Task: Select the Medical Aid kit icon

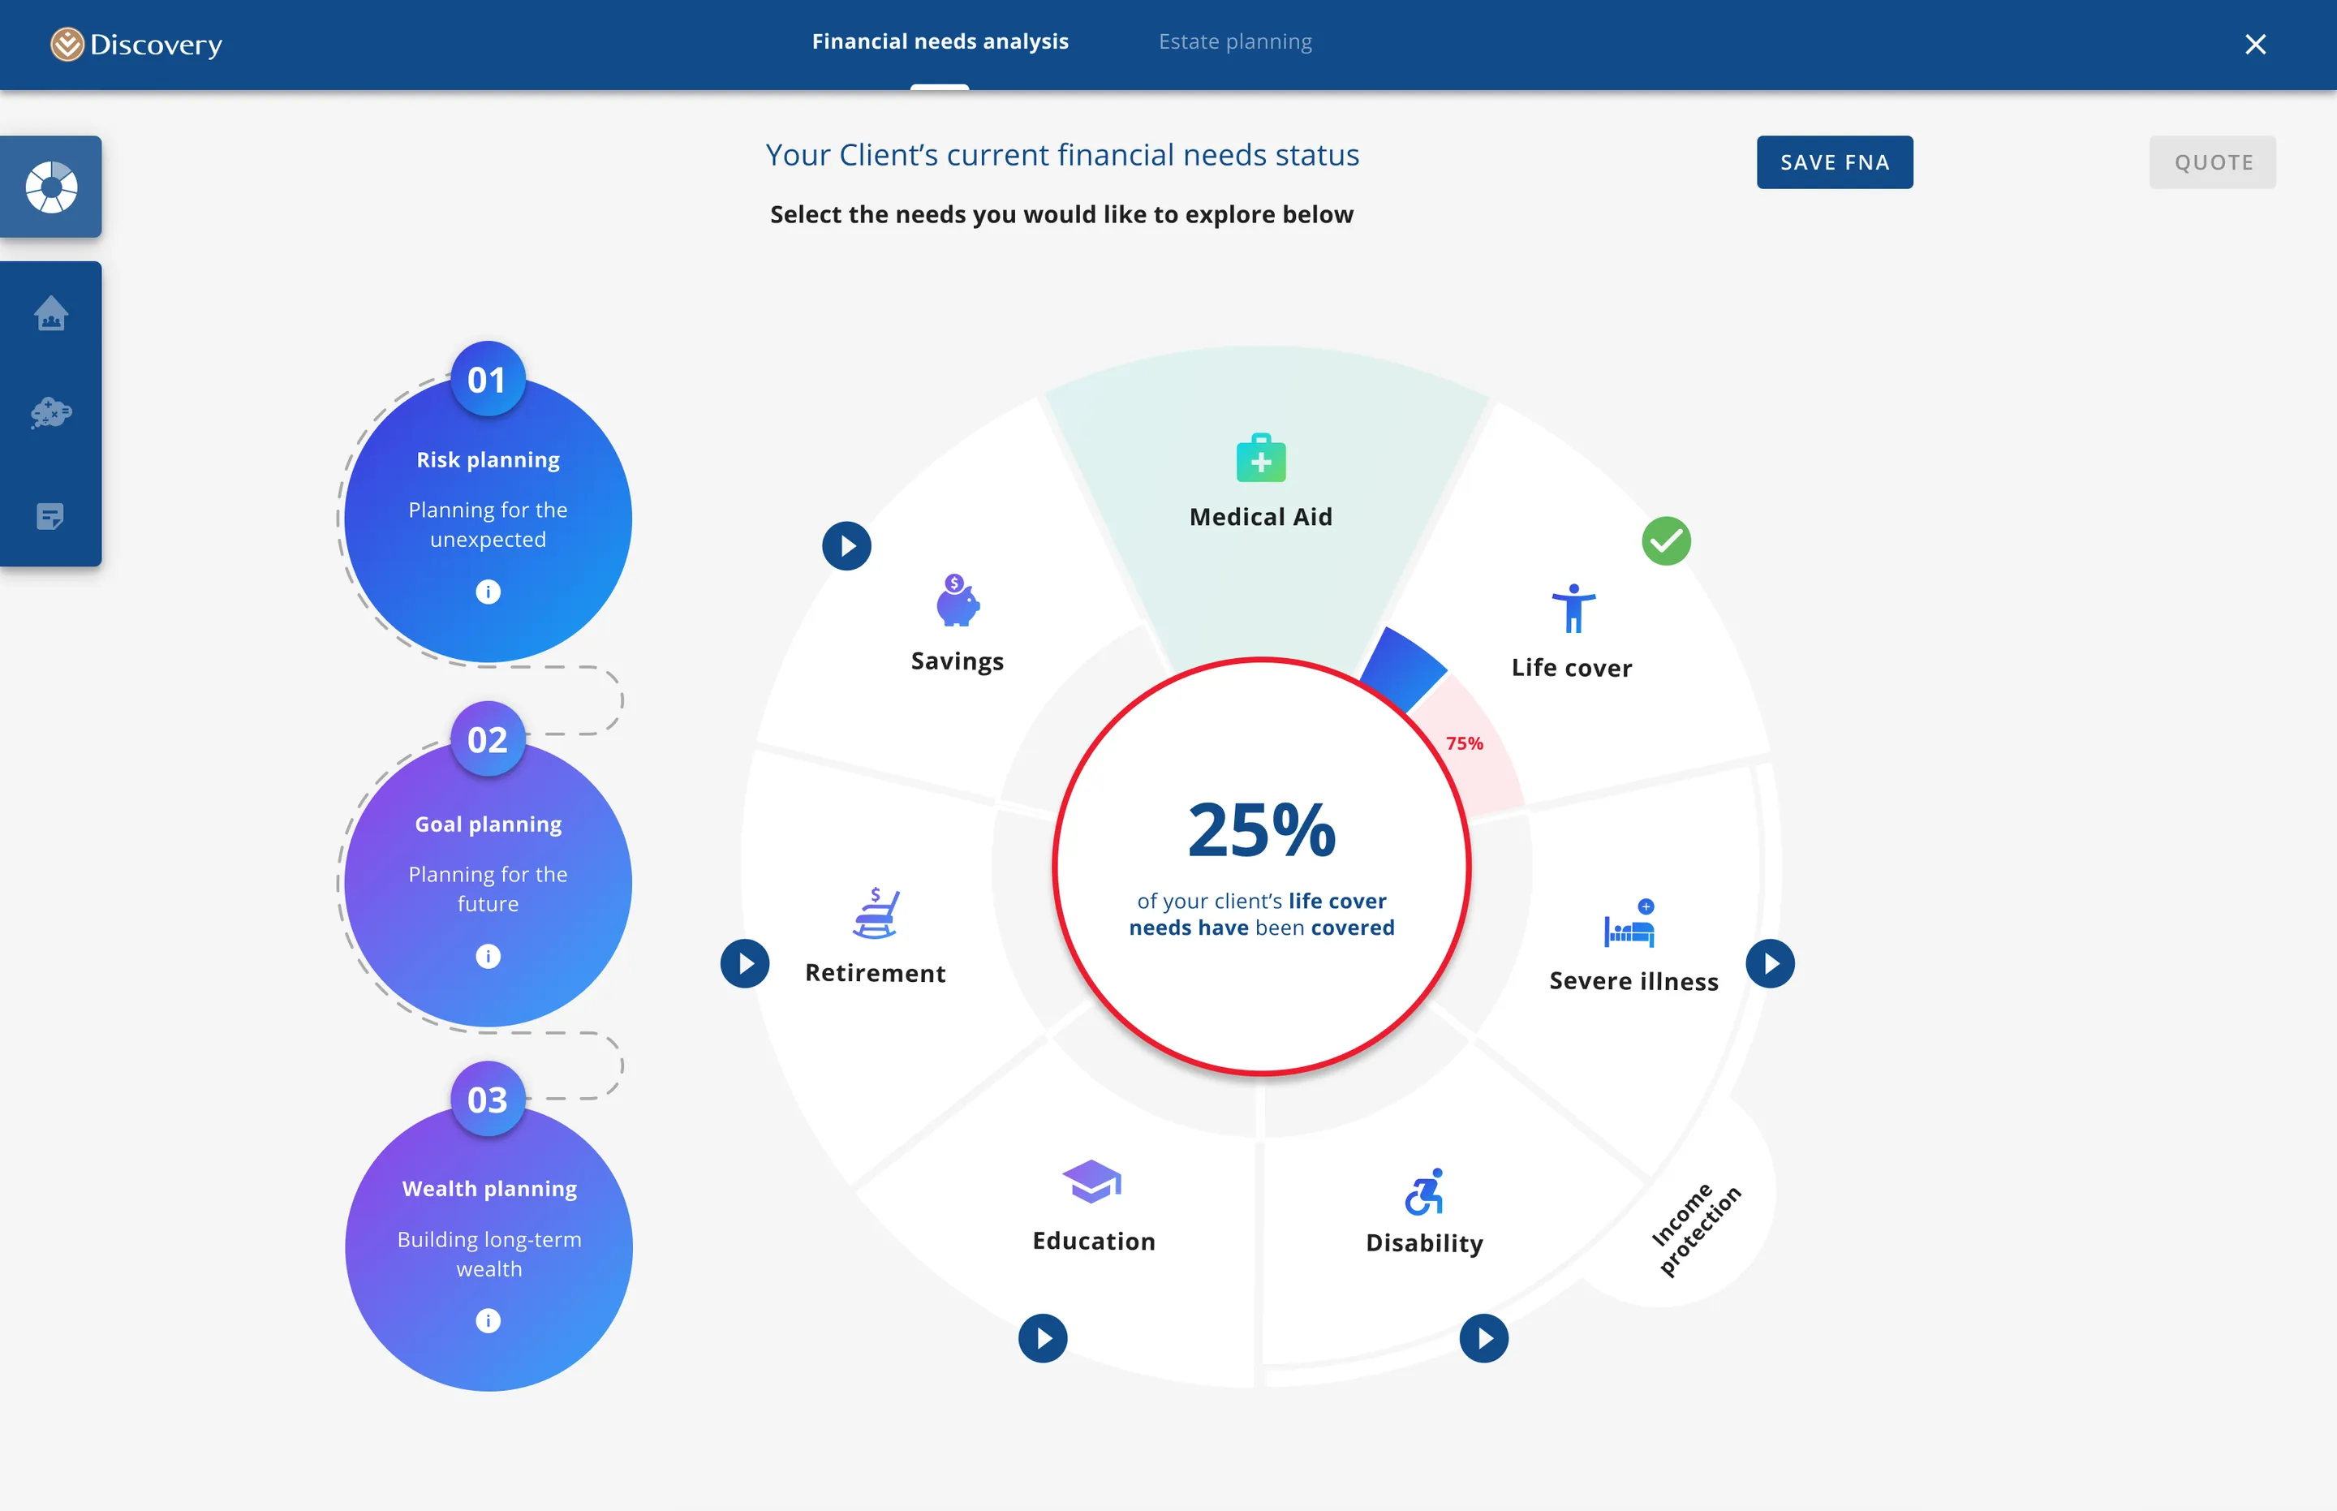Action: tap(1261, 457)
